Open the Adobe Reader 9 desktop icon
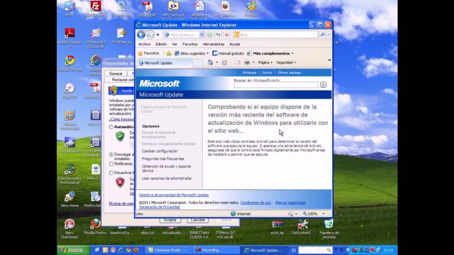Screen dimensions: 454x255 tap(70, 38)
